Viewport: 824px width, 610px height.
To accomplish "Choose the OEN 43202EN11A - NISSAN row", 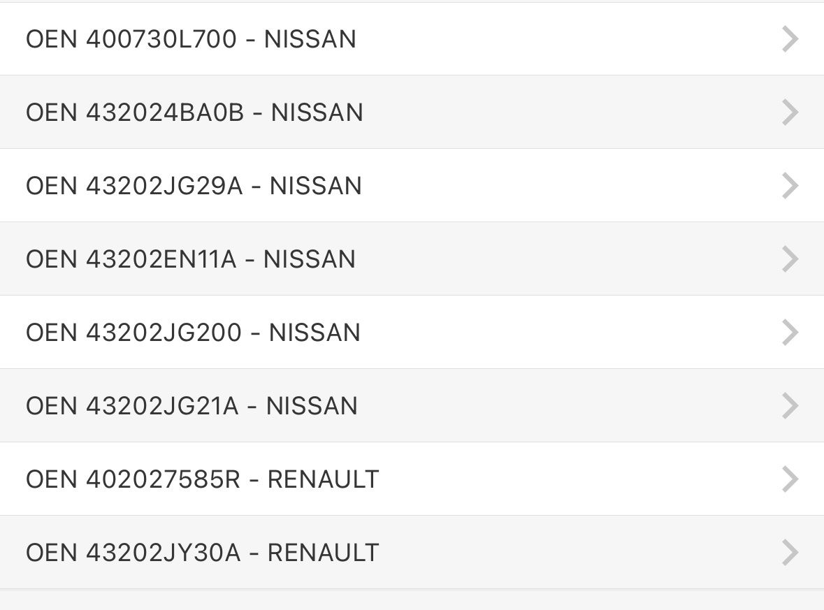I will tap(191, 259).
